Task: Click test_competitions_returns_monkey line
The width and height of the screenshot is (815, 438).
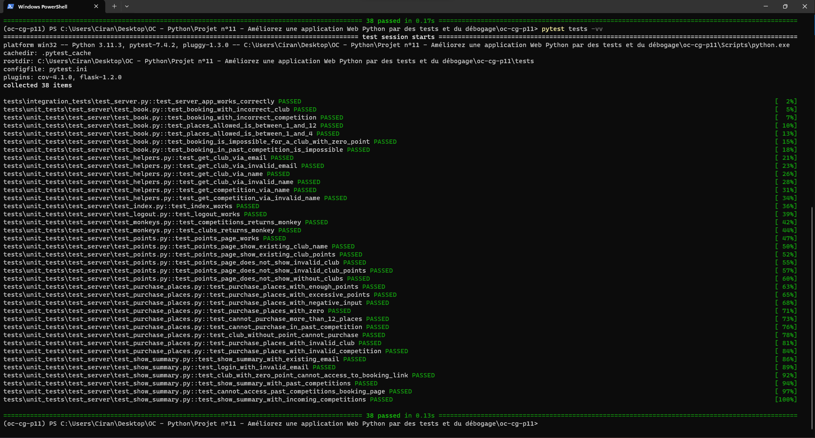Action: pos(165,222)
